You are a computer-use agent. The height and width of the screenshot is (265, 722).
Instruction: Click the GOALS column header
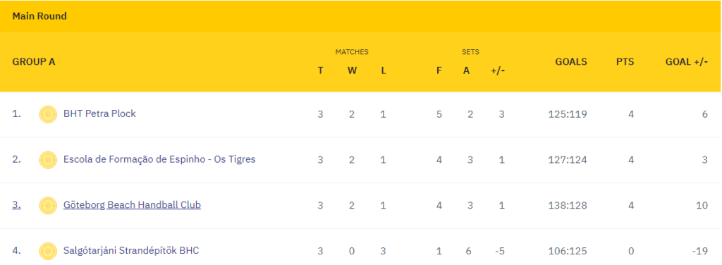click(x=571, y=61)
